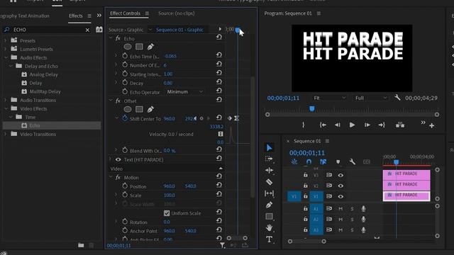Click Program monitor playhead marker

(312, 108)
